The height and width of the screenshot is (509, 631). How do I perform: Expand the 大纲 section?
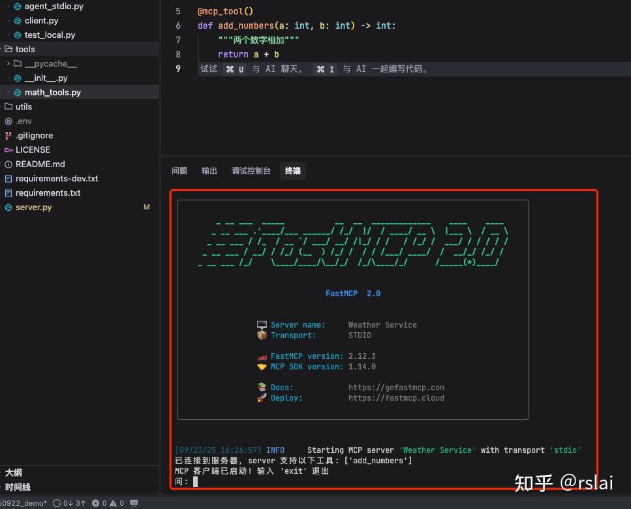click(x=13, y=472)
